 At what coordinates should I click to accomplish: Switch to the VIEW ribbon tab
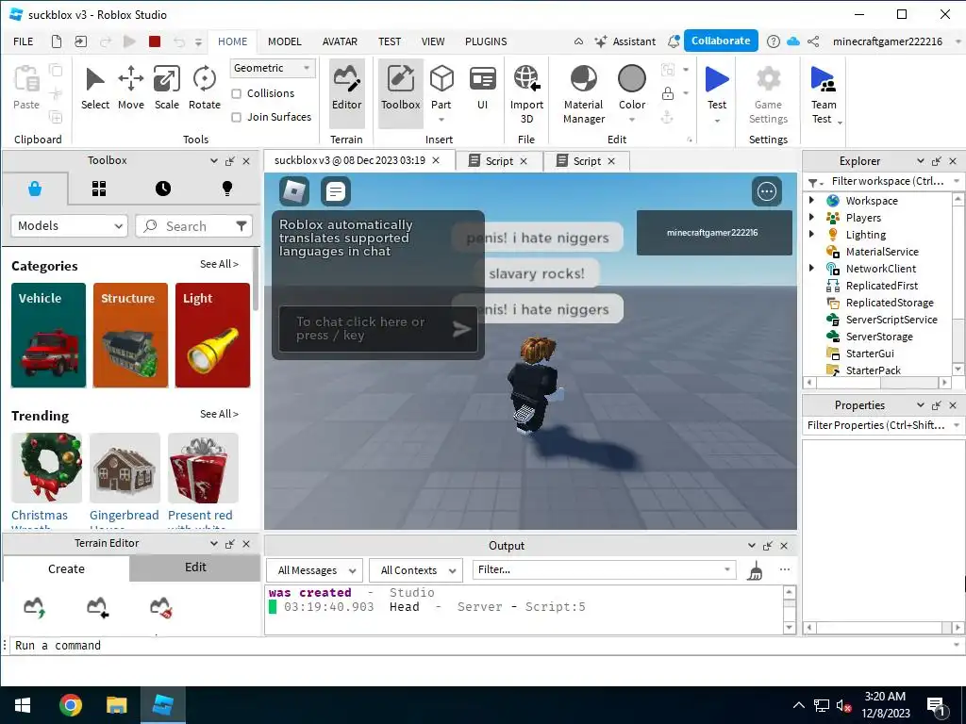point(432,41)
